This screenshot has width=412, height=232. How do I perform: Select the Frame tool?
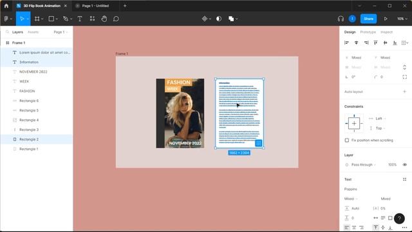tap(37, 19)
